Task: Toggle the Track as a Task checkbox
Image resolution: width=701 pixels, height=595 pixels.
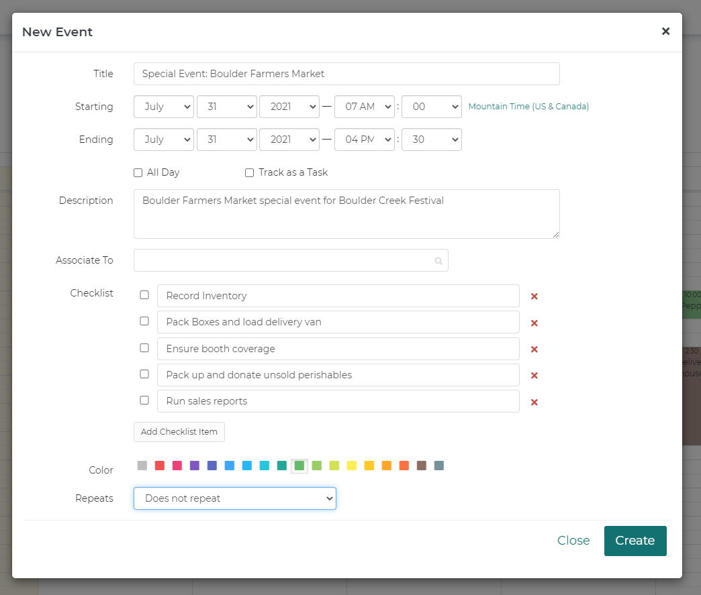Action: pos(249,173)
